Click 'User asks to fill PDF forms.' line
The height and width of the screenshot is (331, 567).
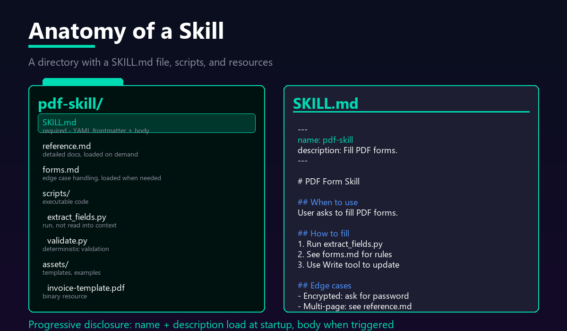pyautogui.click(x=348, y=213)
